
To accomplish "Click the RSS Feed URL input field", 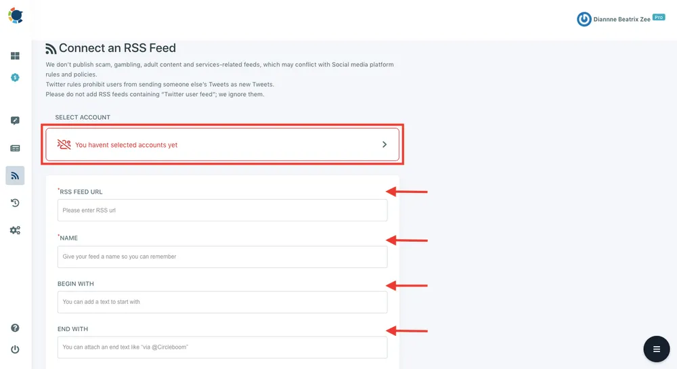I will [222, 210].
